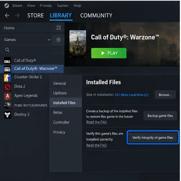Open the Steam menu
The height and width of the screenshot is (181, 181).
17,5
